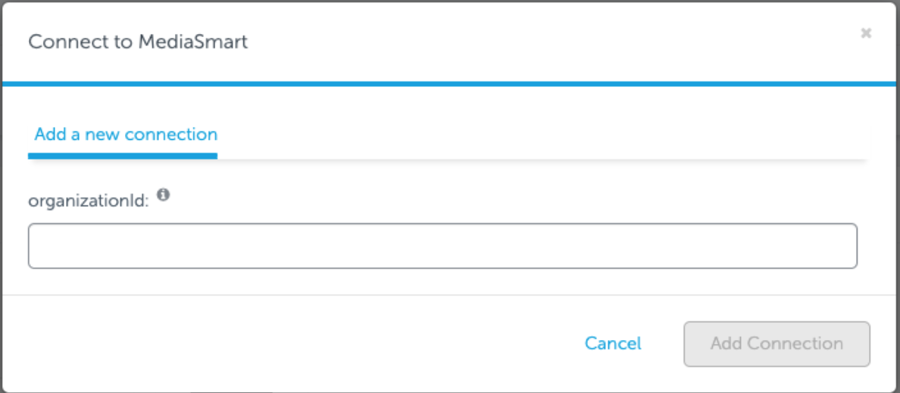
Task: Click the grey X in the dialog corner
Action: (866, 33)
